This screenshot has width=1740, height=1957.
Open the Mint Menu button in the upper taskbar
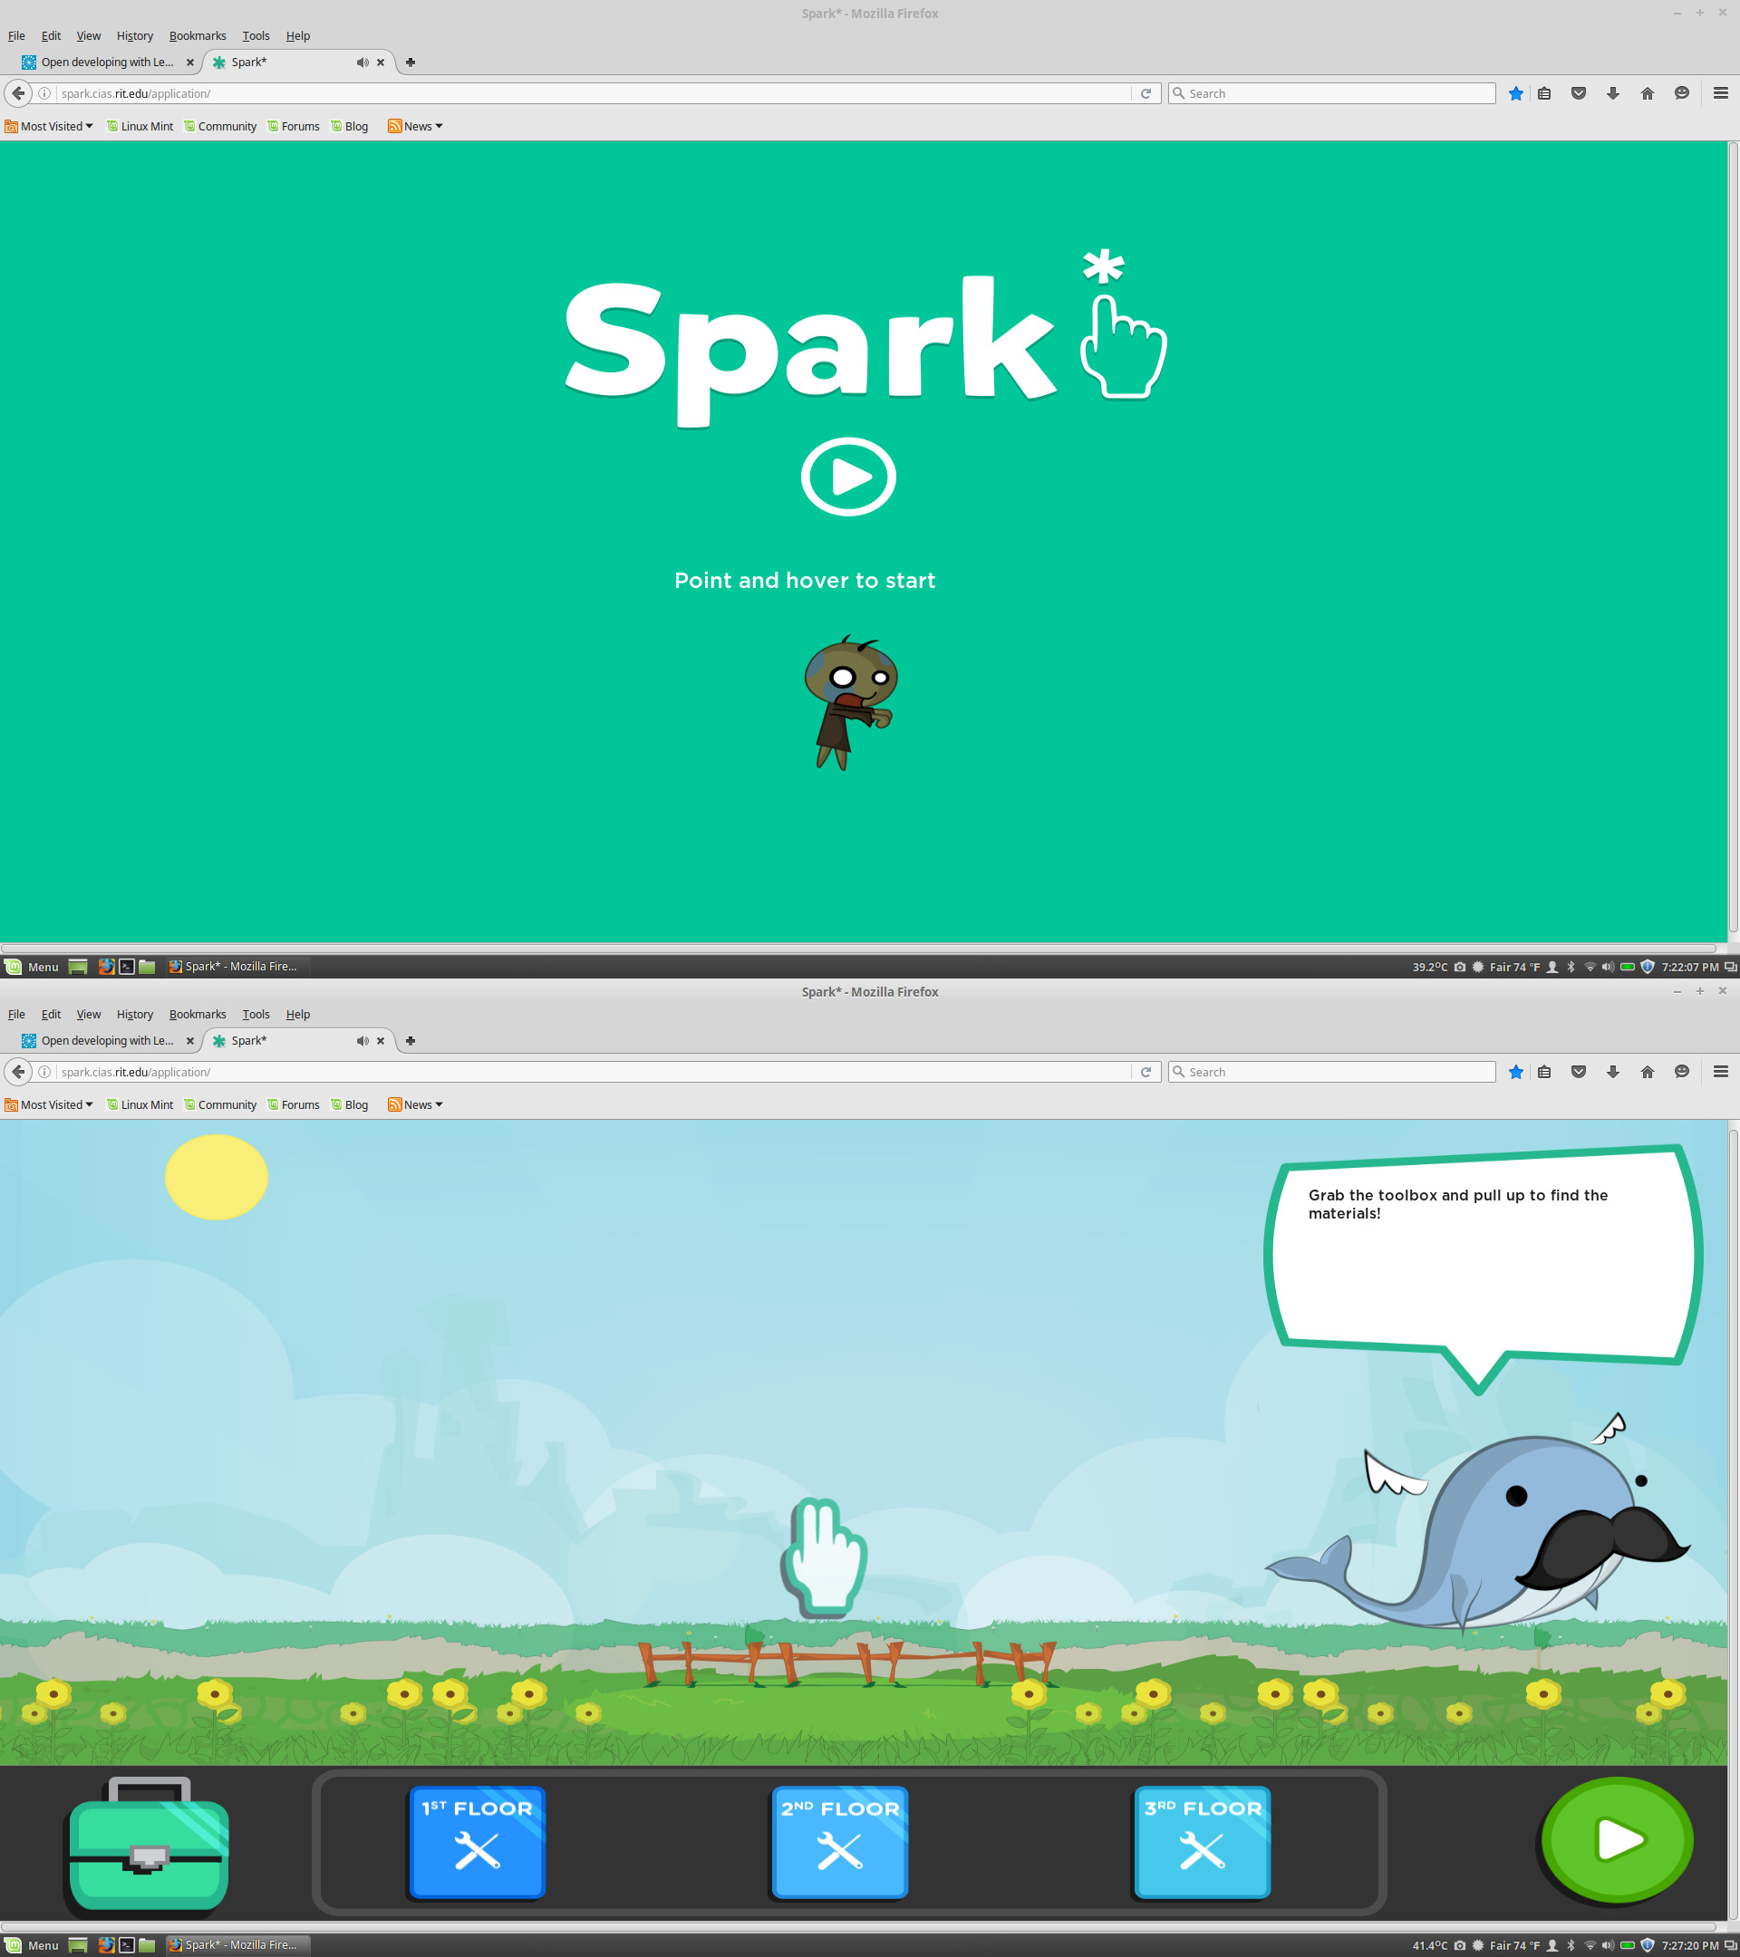pos(32,967)
